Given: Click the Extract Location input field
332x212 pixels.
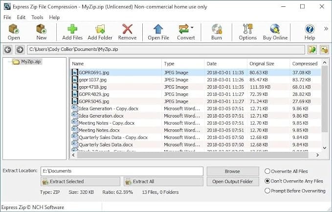Looking at the screenshot, I should (x=122, y=171).
